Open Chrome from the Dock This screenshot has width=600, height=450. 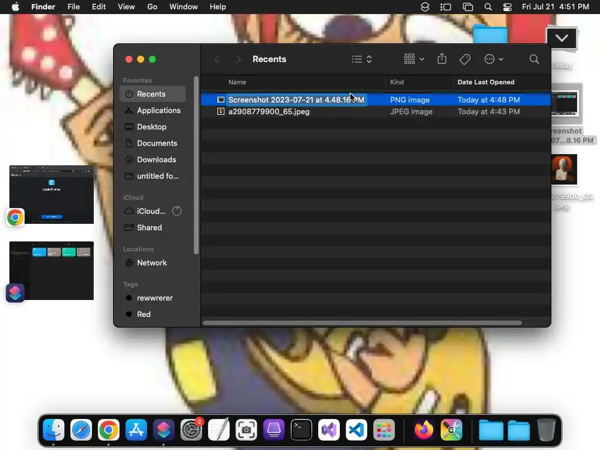pos(108,429)
